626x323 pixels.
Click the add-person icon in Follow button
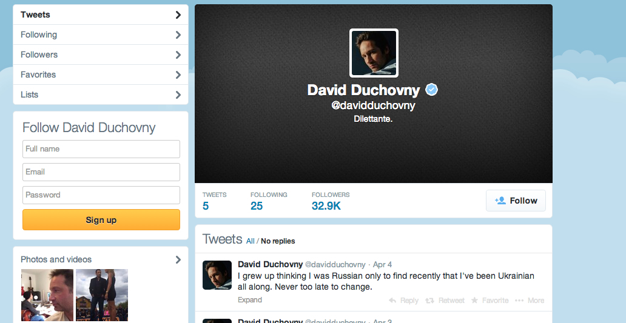pyautogui.click(x=500, y=201)
